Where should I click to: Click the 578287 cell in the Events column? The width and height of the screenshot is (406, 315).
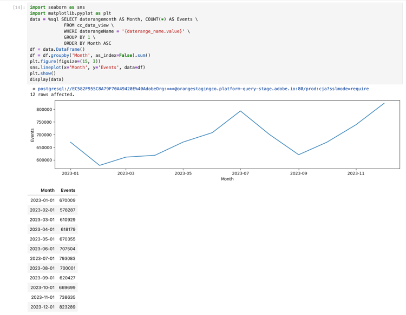tap(68, 210)
